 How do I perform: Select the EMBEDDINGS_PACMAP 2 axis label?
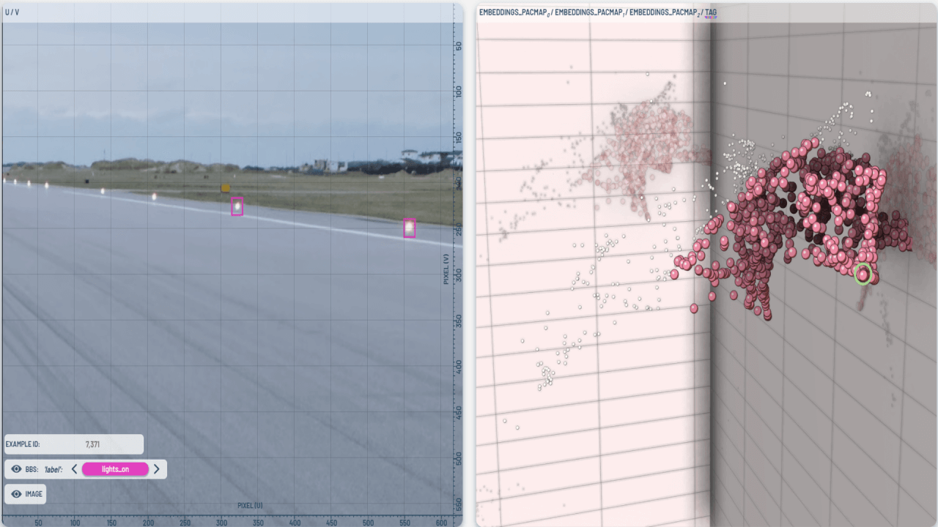pos(665,12)
